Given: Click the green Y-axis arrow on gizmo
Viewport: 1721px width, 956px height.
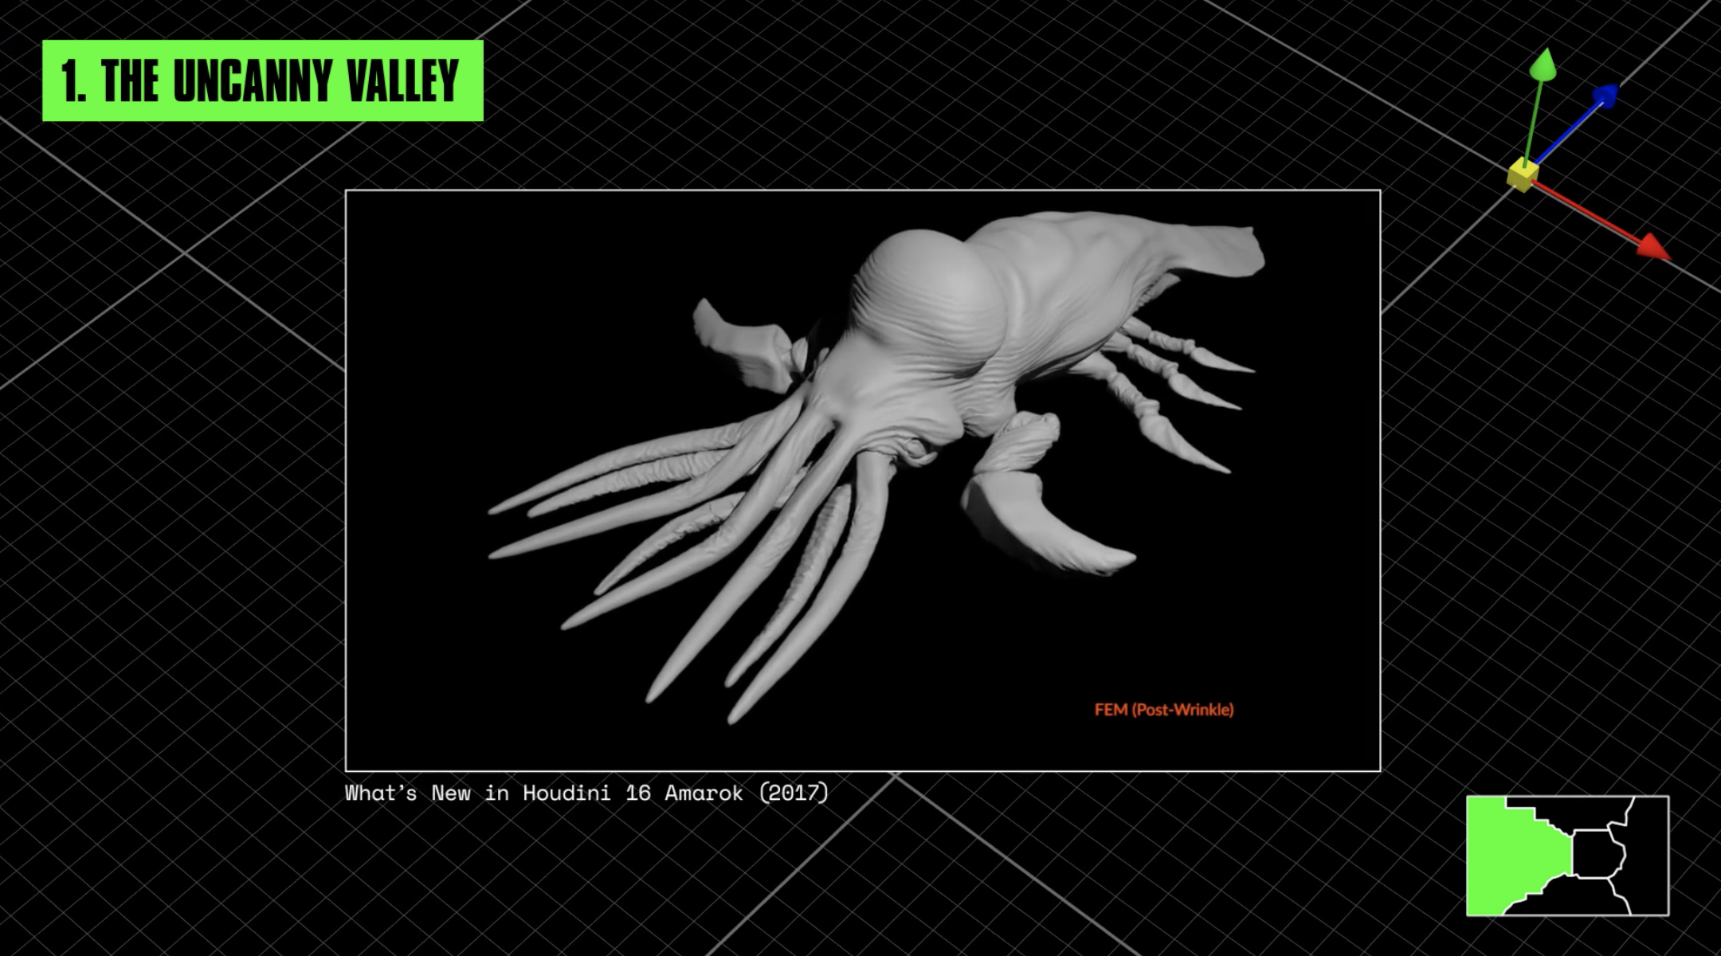Looking at the screenshot, I should (1543, 65).
